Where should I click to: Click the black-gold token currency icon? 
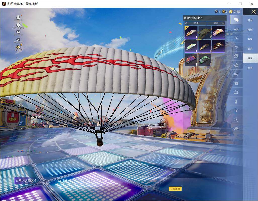(x=224, y=12)
